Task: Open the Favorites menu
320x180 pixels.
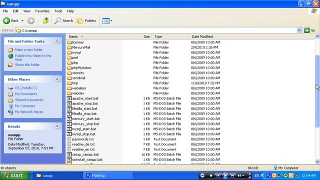Action: (42, 11)
